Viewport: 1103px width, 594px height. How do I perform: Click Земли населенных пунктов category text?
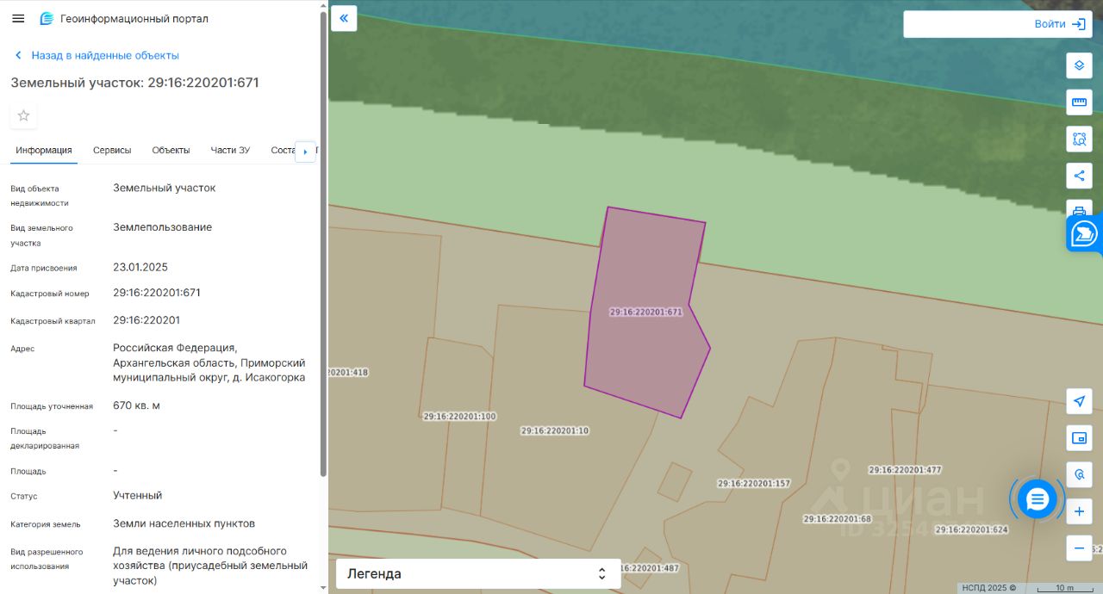tap(184, 523)
